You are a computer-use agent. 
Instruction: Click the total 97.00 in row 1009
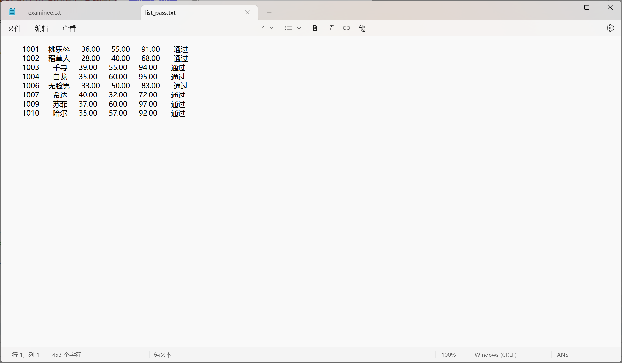[x=148, y=104]
